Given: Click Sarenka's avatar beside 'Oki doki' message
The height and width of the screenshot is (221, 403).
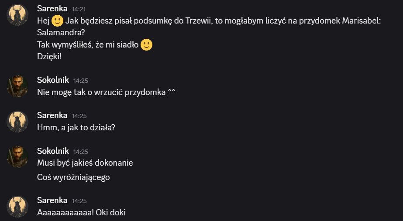Looking at the screenshot, I should point(17,207).
